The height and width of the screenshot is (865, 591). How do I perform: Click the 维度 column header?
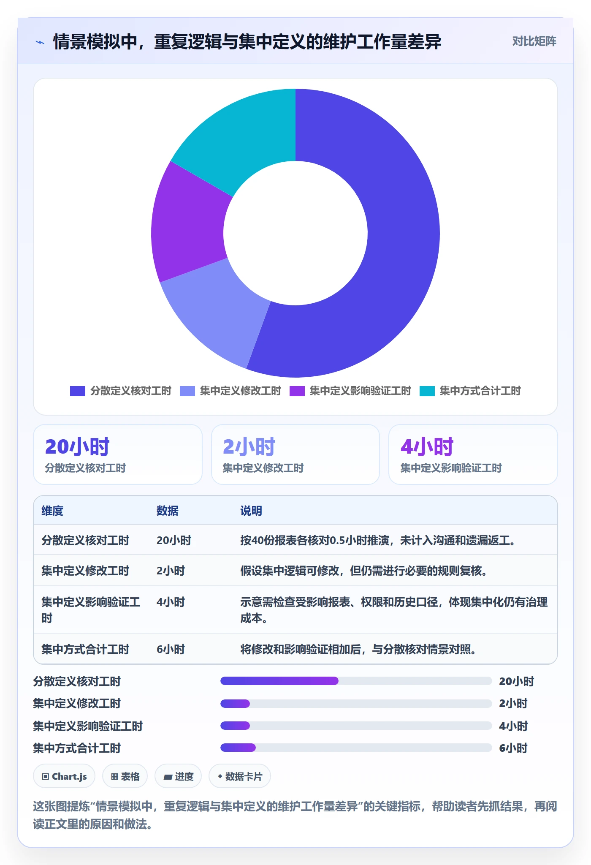(x=52, y=511)
